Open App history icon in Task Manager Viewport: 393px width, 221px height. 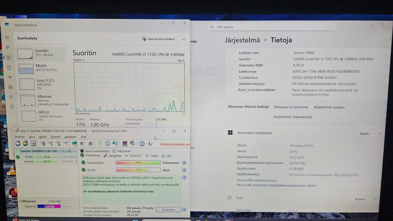pos(9,68)
